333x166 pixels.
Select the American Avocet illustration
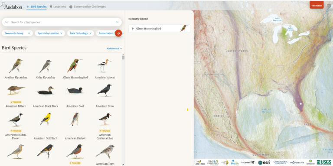pos(104,65)
